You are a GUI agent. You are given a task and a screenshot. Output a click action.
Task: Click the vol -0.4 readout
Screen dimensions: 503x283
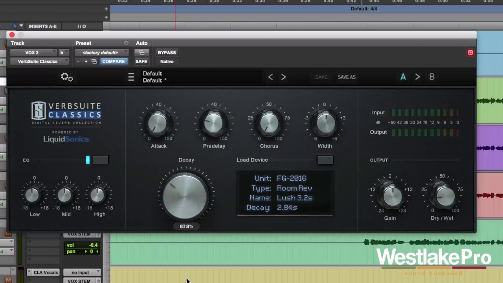click(x=82, y=245)
